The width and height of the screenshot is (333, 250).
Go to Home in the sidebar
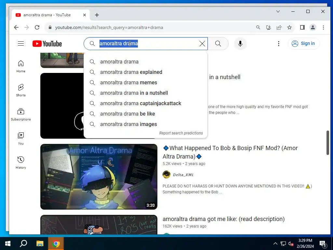(x=21, y=66)
